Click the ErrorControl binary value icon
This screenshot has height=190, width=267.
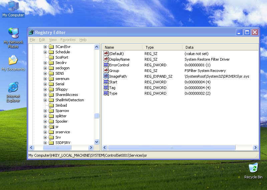click(106, 65)
